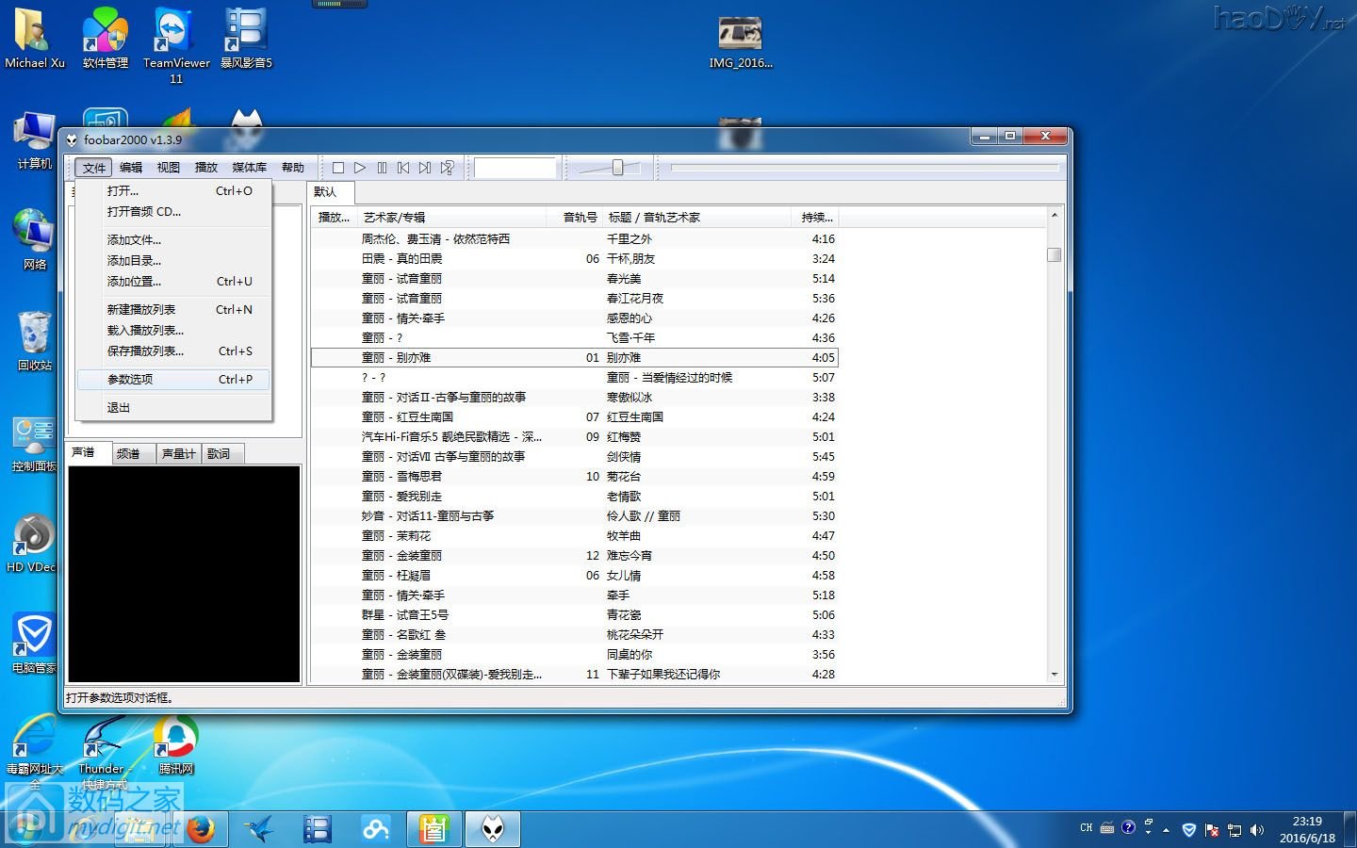This screenshot has height=848, width=1357.
Task: Select the Previous track icon
Action: point(402,168)
